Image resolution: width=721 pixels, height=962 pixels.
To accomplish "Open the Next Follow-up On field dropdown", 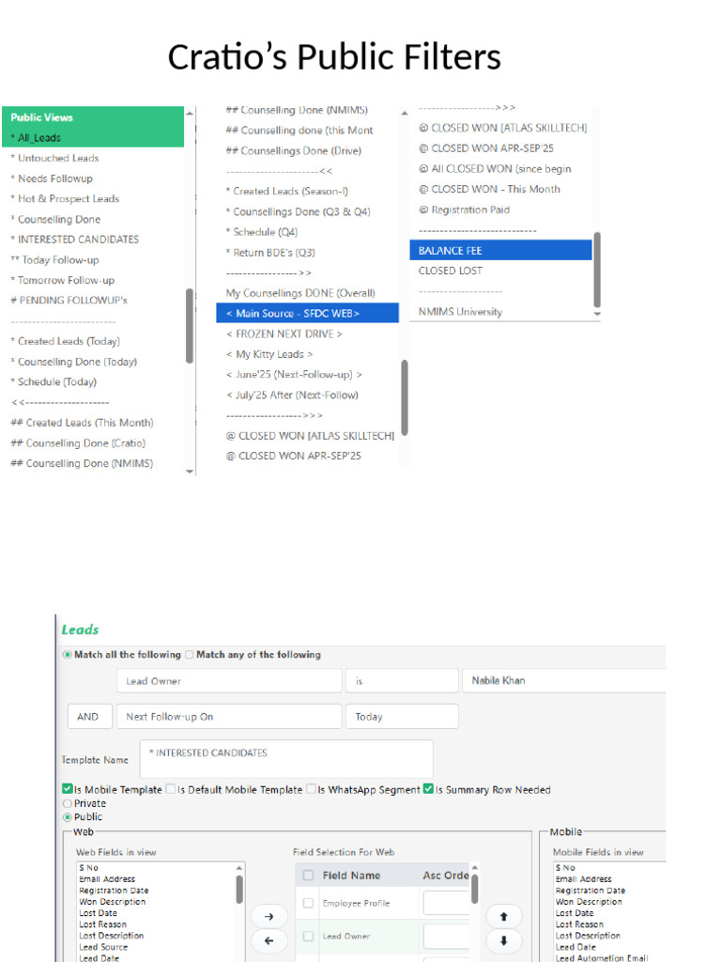I will [229, 717].
